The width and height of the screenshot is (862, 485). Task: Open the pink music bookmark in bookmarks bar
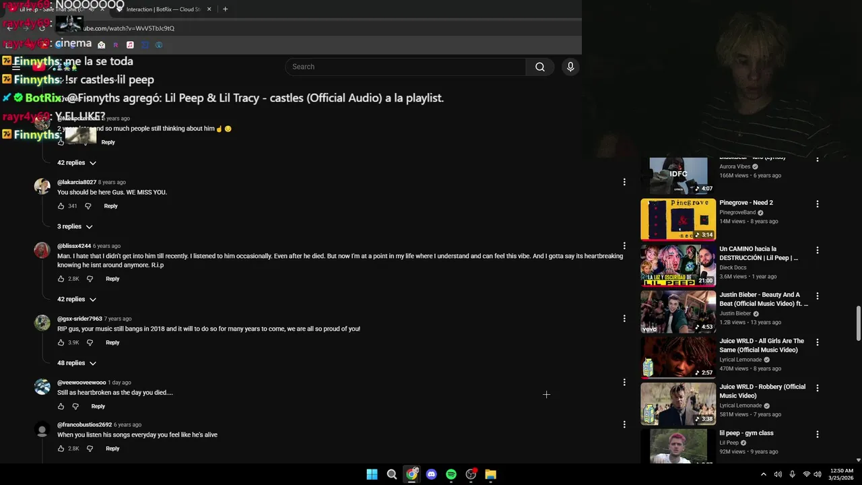tap(130, 45)
